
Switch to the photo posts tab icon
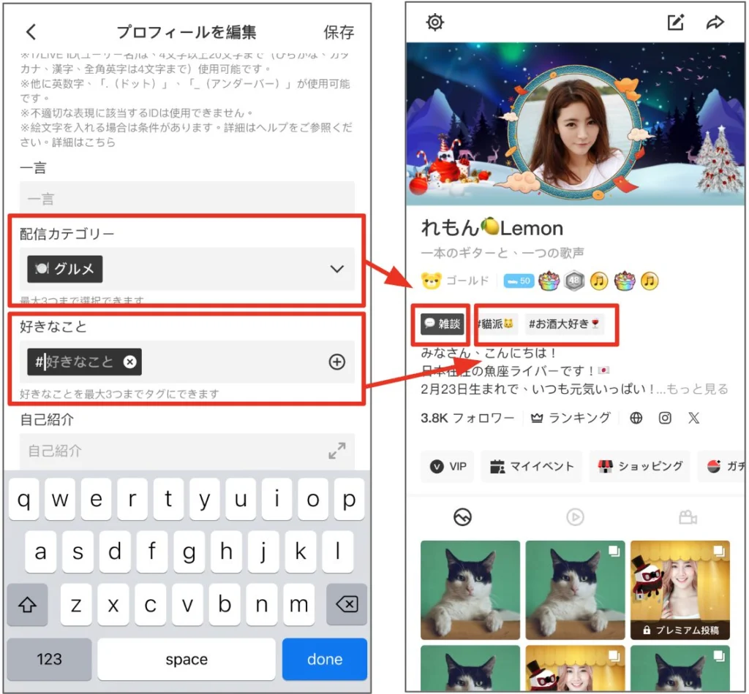462,516
